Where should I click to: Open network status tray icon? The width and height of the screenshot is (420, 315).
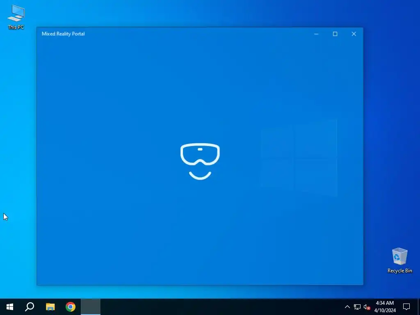coord(357,307)
